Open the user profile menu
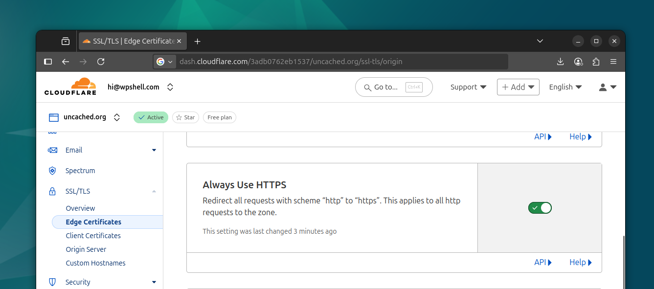 [x=608, y=87]
